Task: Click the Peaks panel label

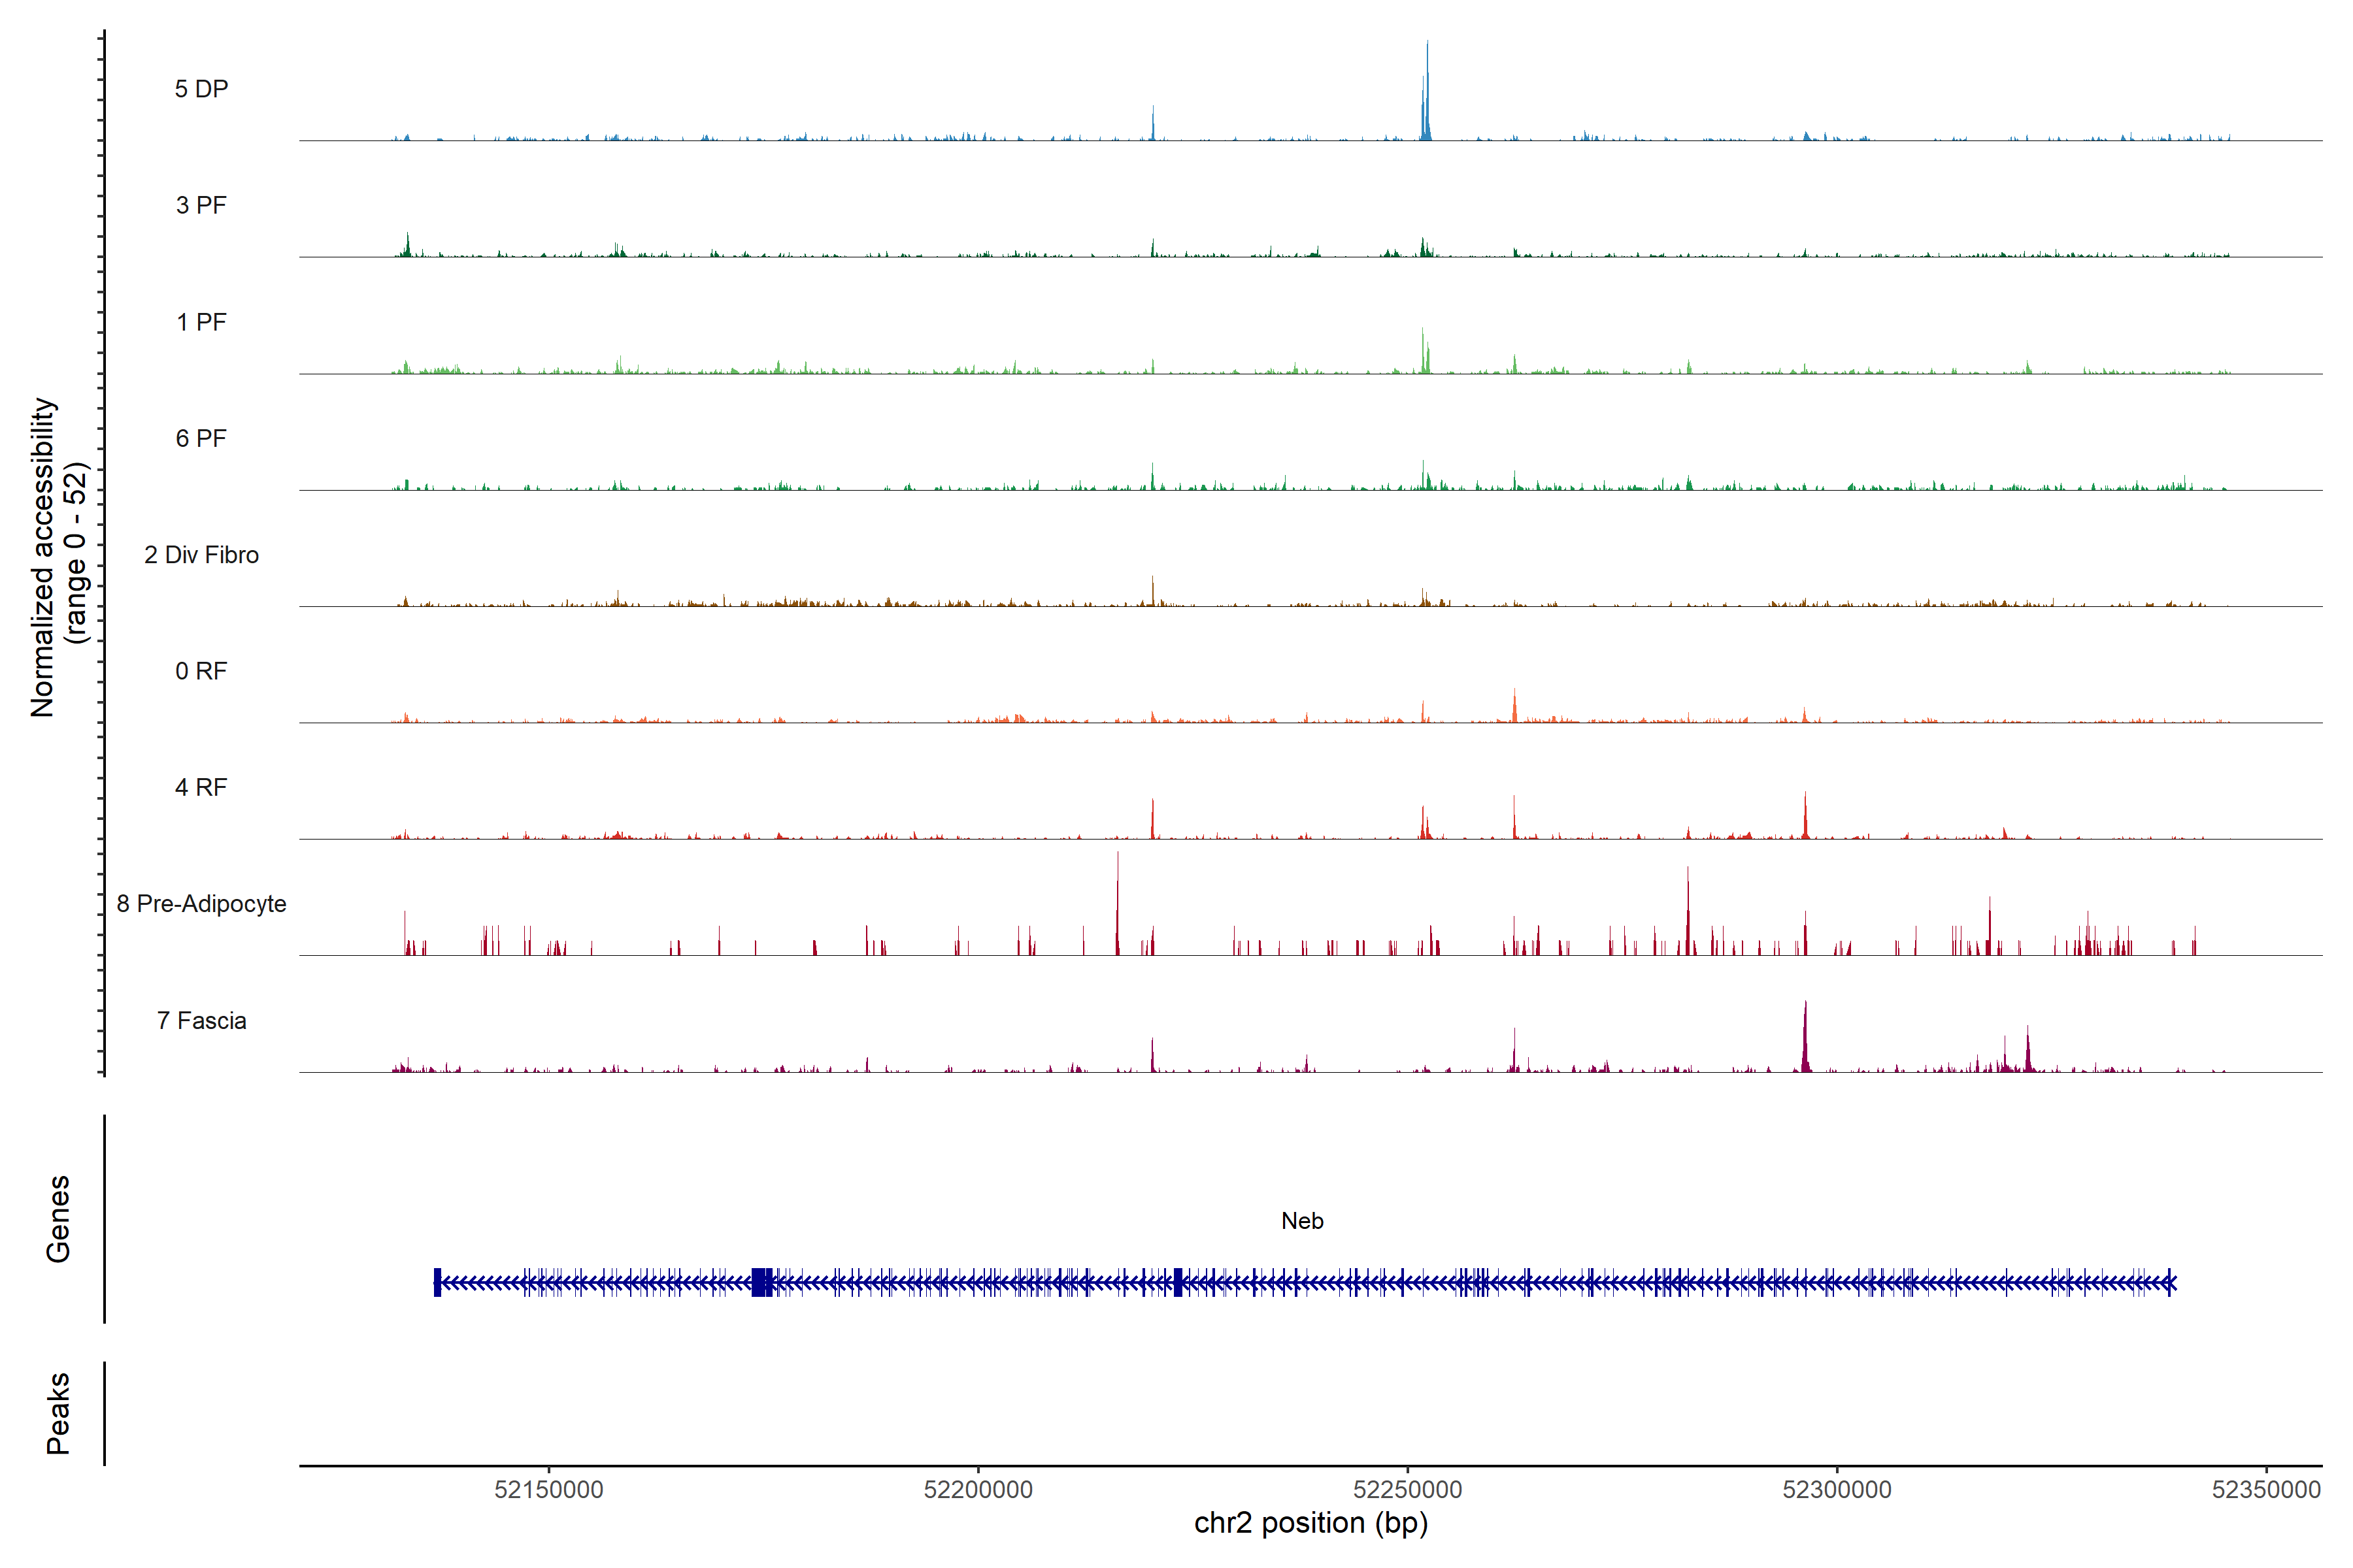Action: point(58,1413)
